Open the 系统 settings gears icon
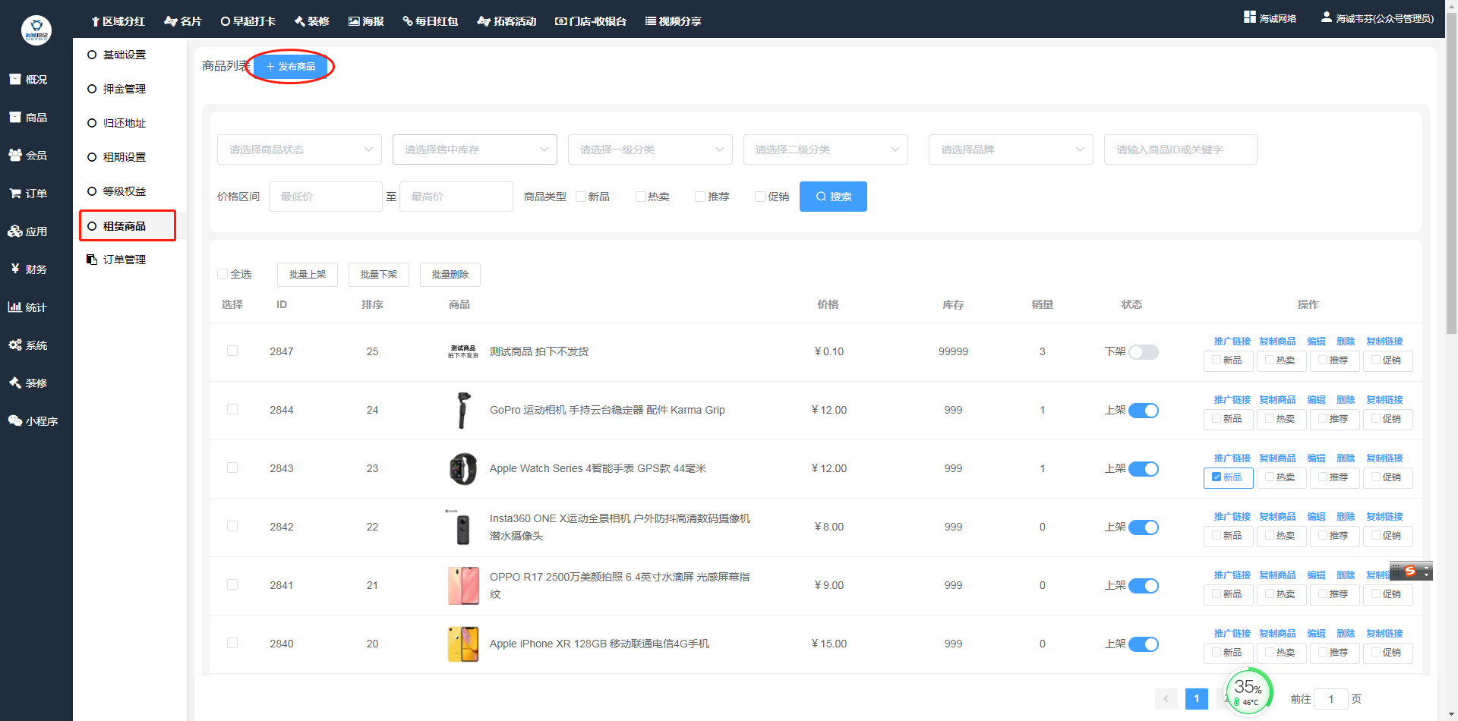The image size is (1458, 721). 15,345
